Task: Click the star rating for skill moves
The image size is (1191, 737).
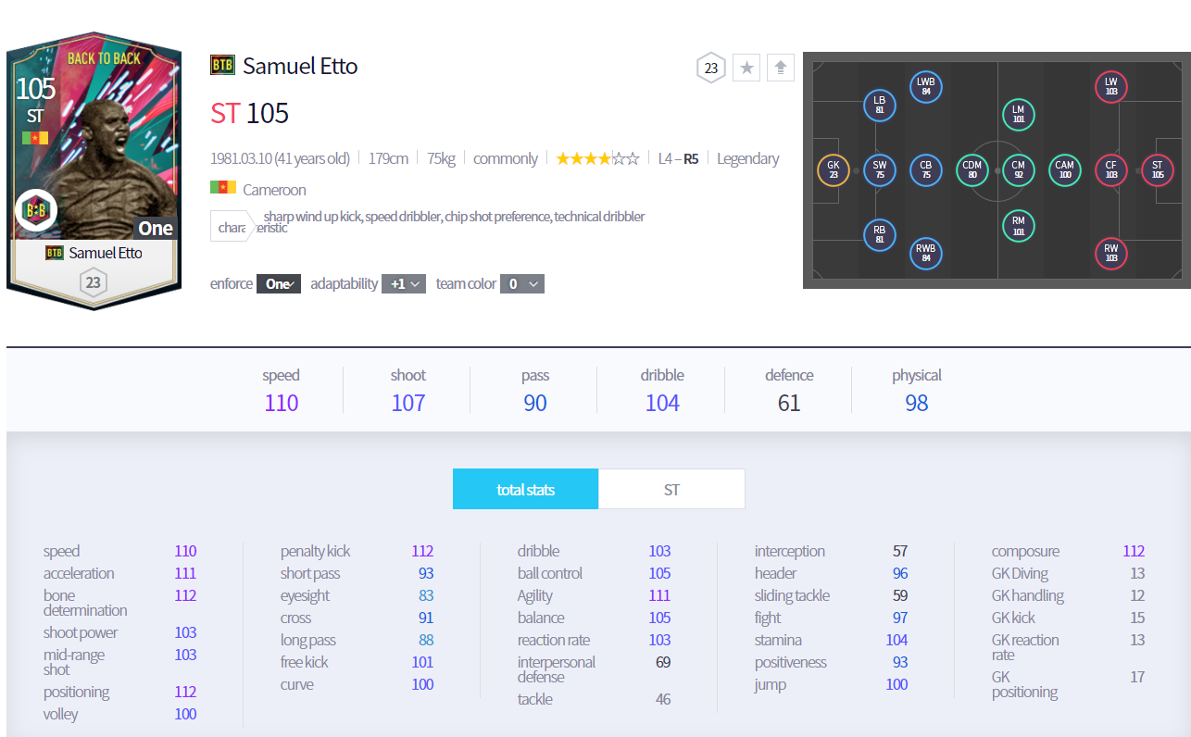Action: [x=597, y=158]
